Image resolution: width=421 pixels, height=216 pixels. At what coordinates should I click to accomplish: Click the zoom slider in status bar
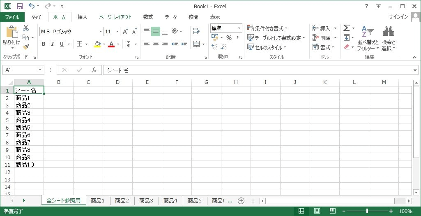[366, 211]
